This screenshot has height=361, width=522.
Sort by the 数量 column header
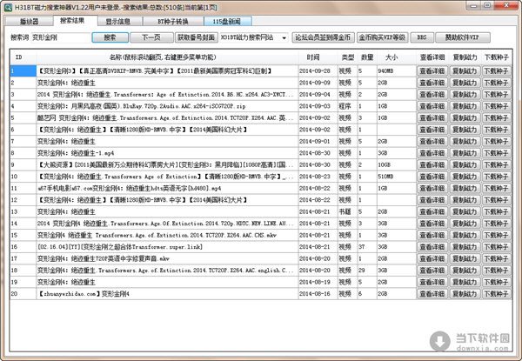367,57
